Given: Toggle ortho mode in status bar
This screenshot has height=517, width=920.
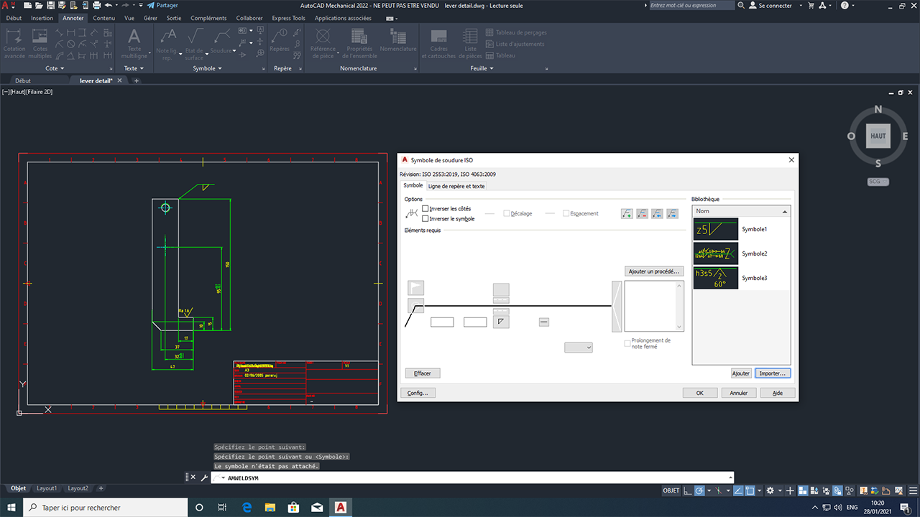Looking at the screenshot, I should [688, 490].
